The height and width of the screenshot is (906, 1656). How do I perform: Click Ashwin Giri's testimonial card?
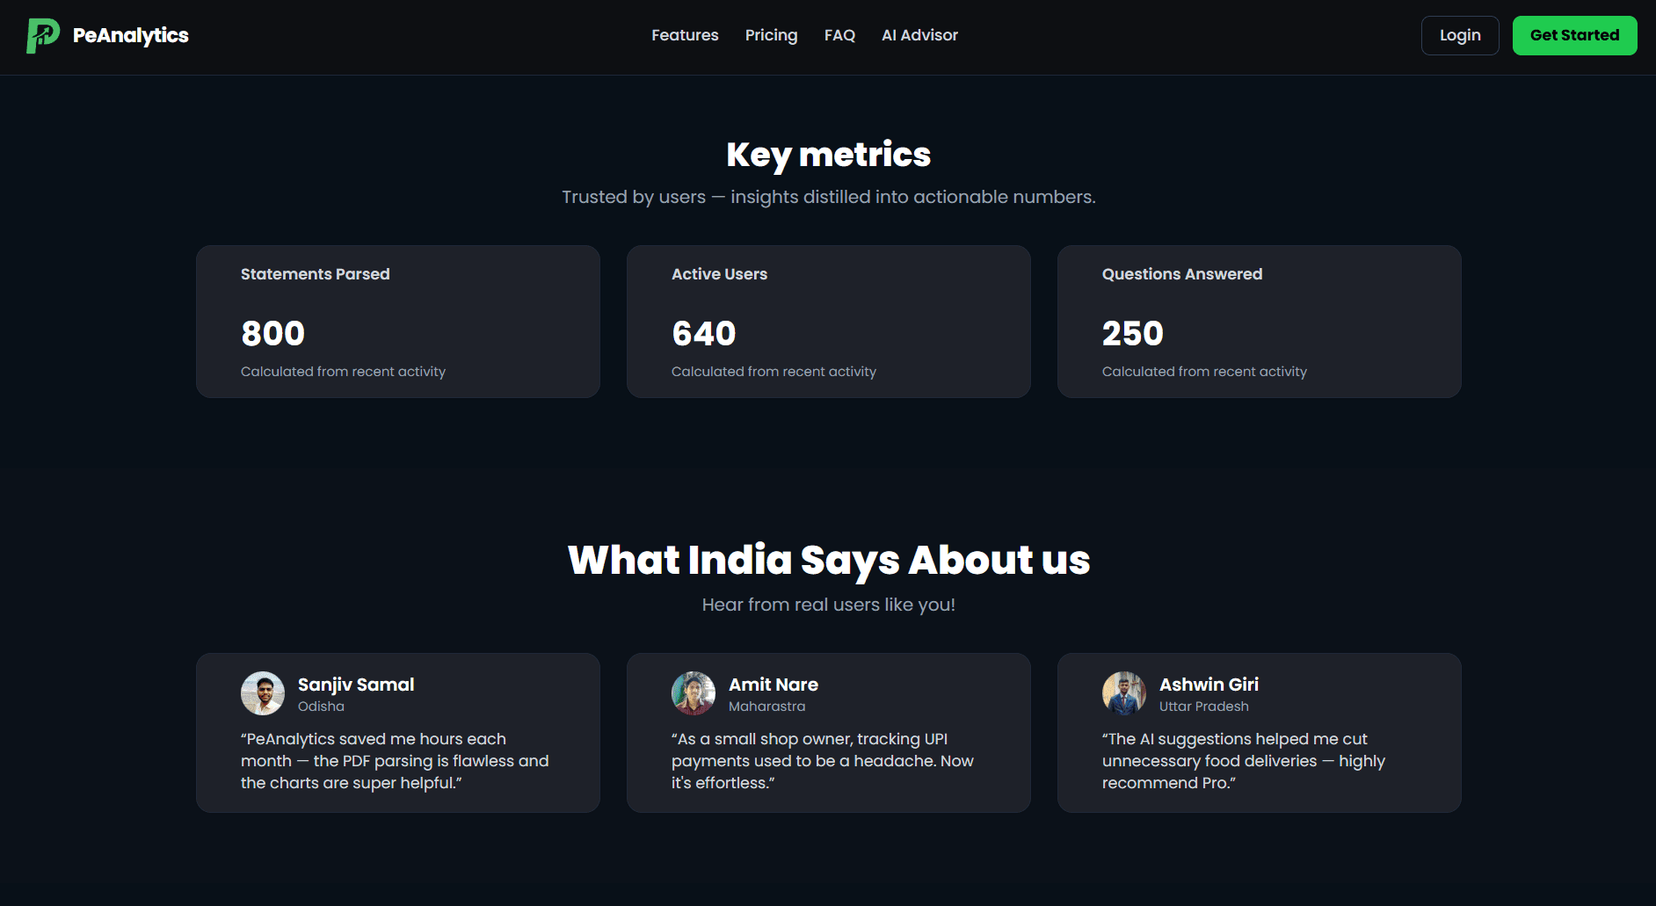click(x=1259, y=733)
